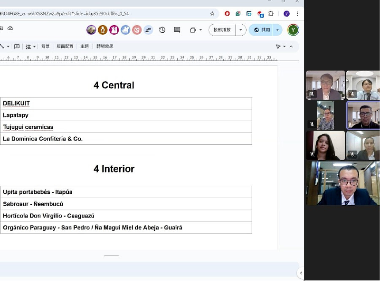Bookmark this page with the star icon
The image size is (380, 285).
tap(212, 14)
